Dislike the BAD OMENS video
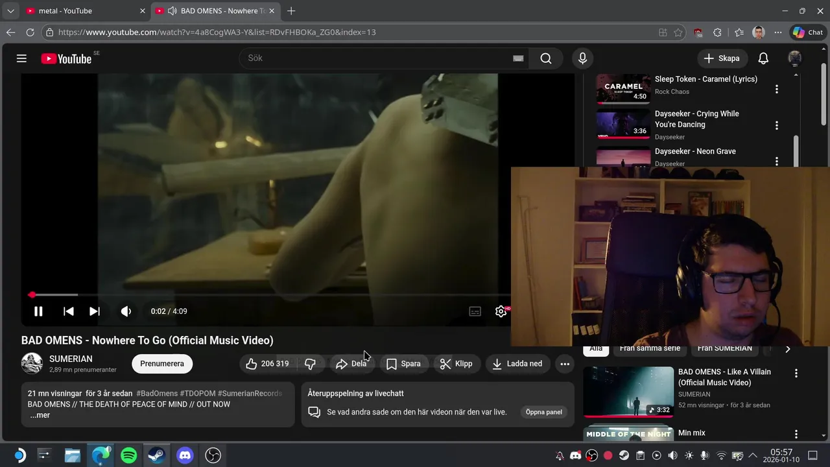Image resolution: width=830 pixels, height=467 pixels. coord(310,364)
